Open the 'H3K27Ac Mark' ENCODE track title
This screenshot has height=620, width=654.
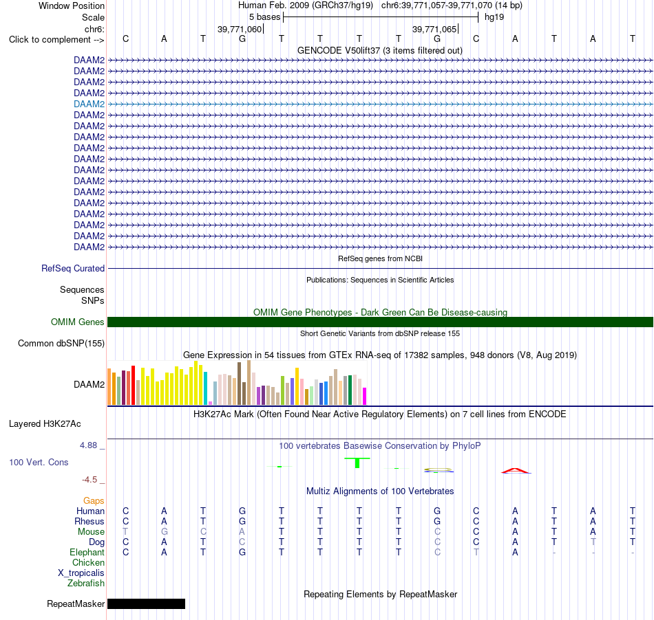point(380,414)
